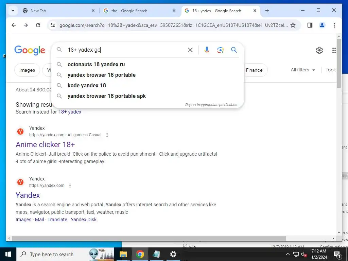This screenshot has height=261, width=348.
Task: Open File Explorer from taskbar
Action: point(123,254)
